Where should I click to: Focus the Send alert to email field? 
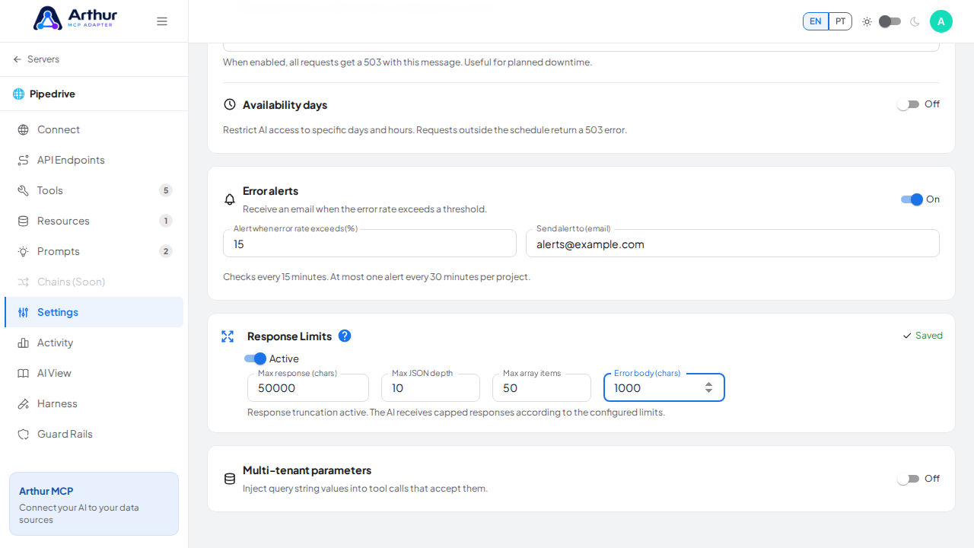[733, 244]
